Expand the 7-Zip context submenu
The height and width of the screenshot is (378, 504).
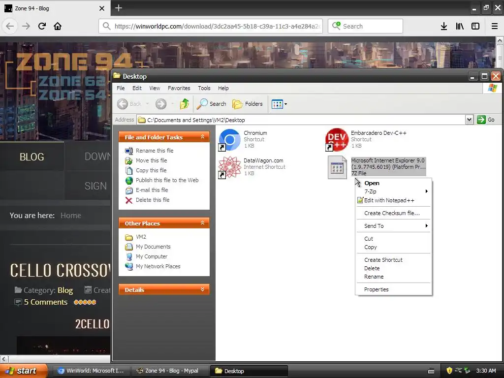[x=393, y=191]
